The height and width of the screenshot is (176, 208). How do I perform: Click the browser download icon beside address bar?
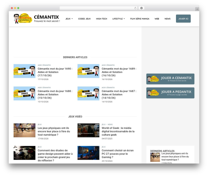141,8
